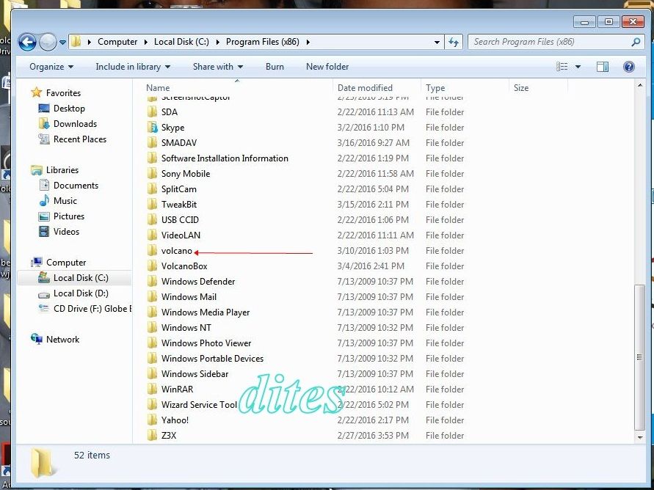The image size is (654, 490).
Task: Select the TweakBit folder icon
Action: point(152,205)
